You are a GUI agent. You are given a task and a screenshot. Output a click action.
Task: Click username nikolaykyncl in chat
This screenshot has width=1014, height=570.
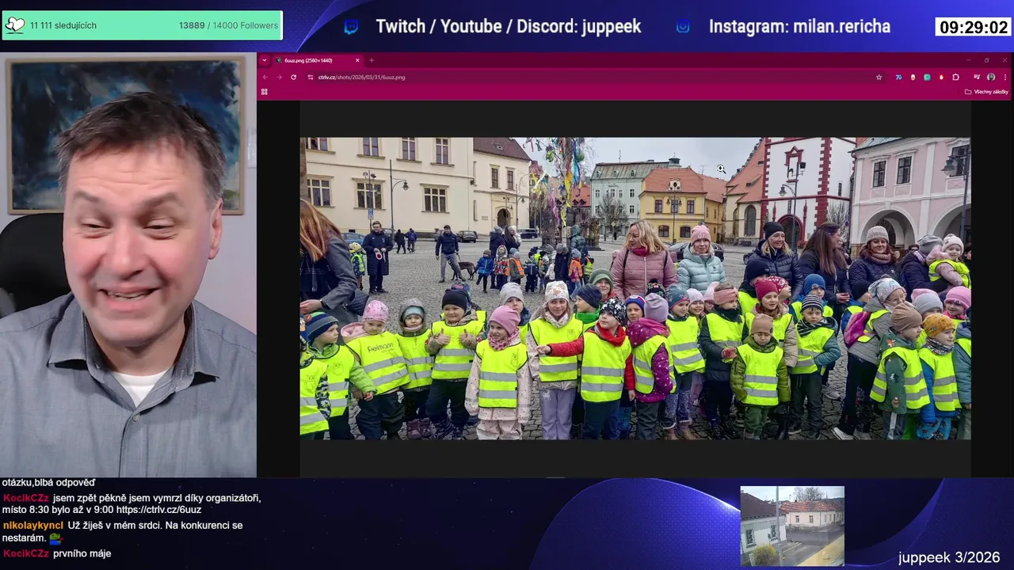pyautogui.click(x=32, y=526)
